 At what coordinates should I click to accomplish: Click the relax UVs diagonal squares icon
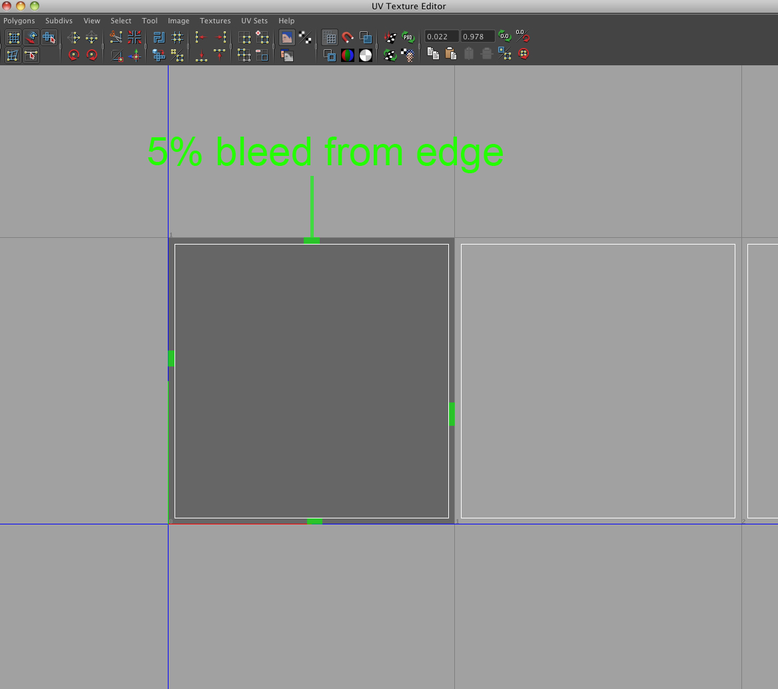click(x=177, y=55)
